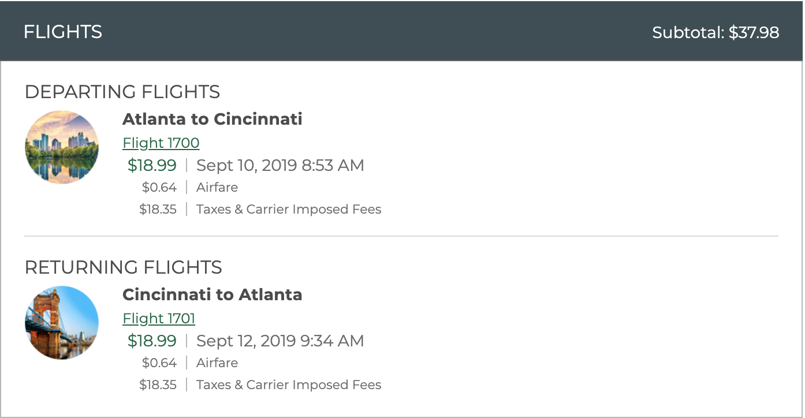Select the Sept 10 departure date text
The image size is (805, 418).
[238, 166]
